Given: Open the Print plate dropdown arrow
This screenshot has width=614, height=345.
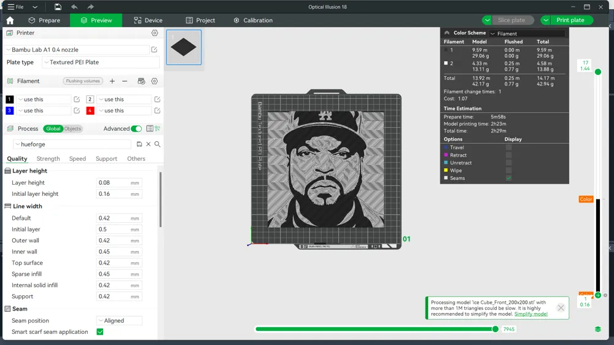Looking at the screenshot, I should pyautogui.click(x=545, y=20).
